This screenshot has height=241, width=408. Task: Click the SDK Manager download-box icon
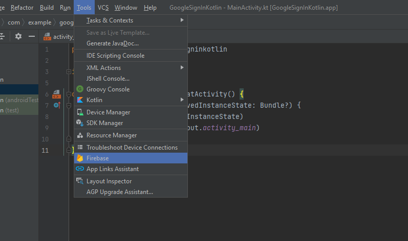click(80, 123)
